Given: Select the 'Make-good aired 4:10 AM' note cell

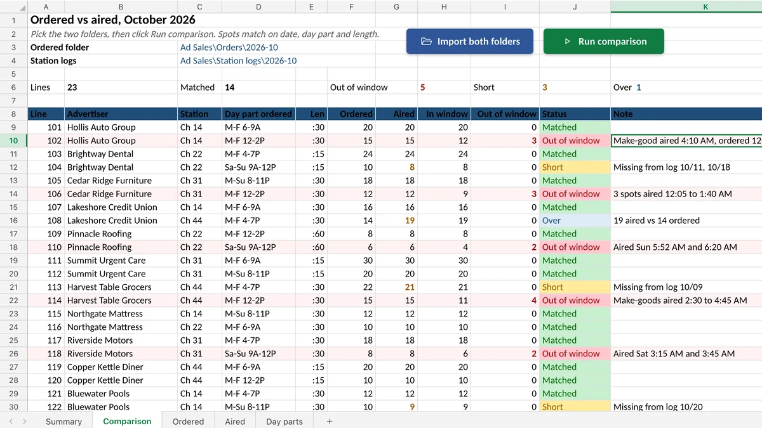Looking at the screenshot, I should tap(686, 141).
